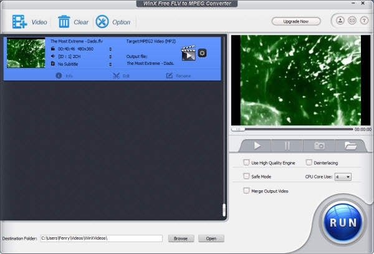Click the clapperboard output profile icon
Image resolution: width=374 pixels, height=254 pixels.
[188, 53]
